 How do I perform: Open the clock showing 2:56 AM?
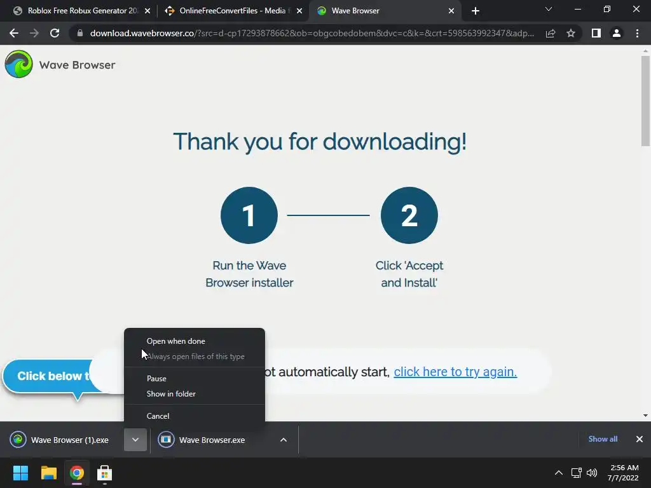pyautogui.click(x=623, y=473)
